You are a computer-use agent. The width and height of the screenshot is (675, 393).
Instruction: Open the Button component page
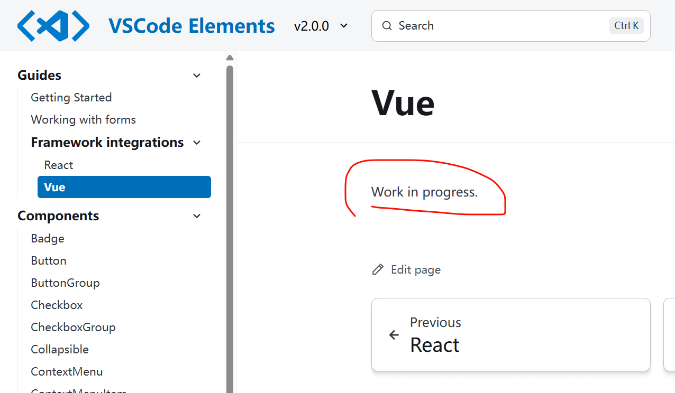coord(49,261)
